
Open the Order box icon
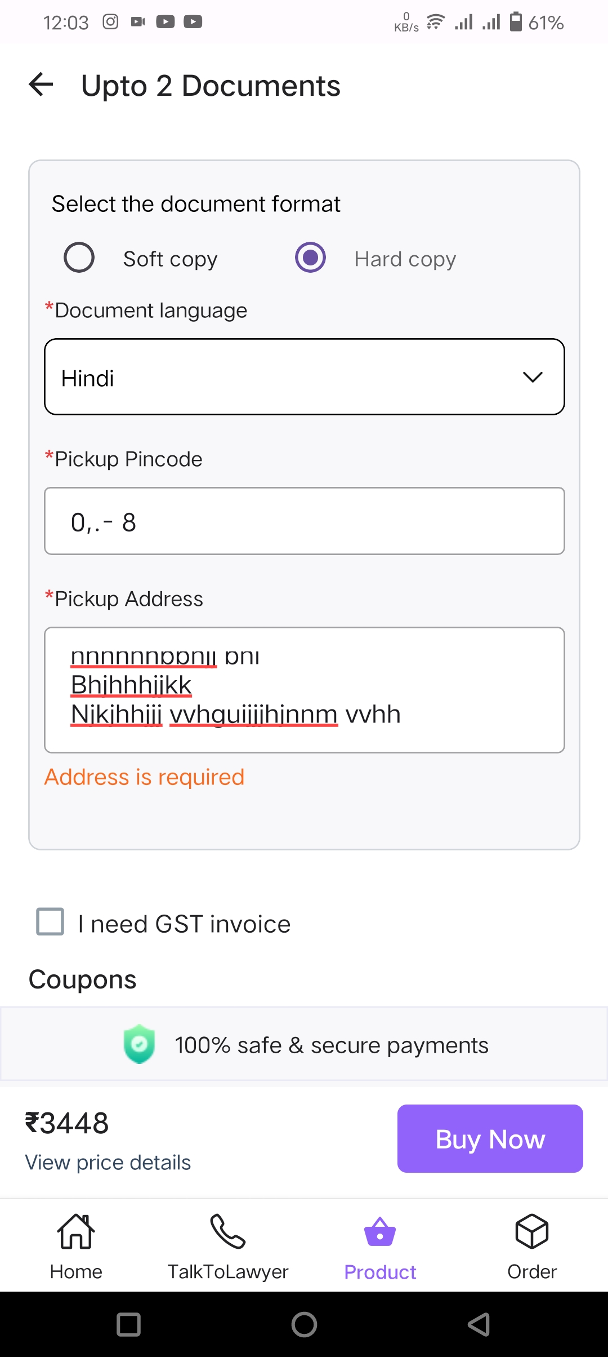532,1231
